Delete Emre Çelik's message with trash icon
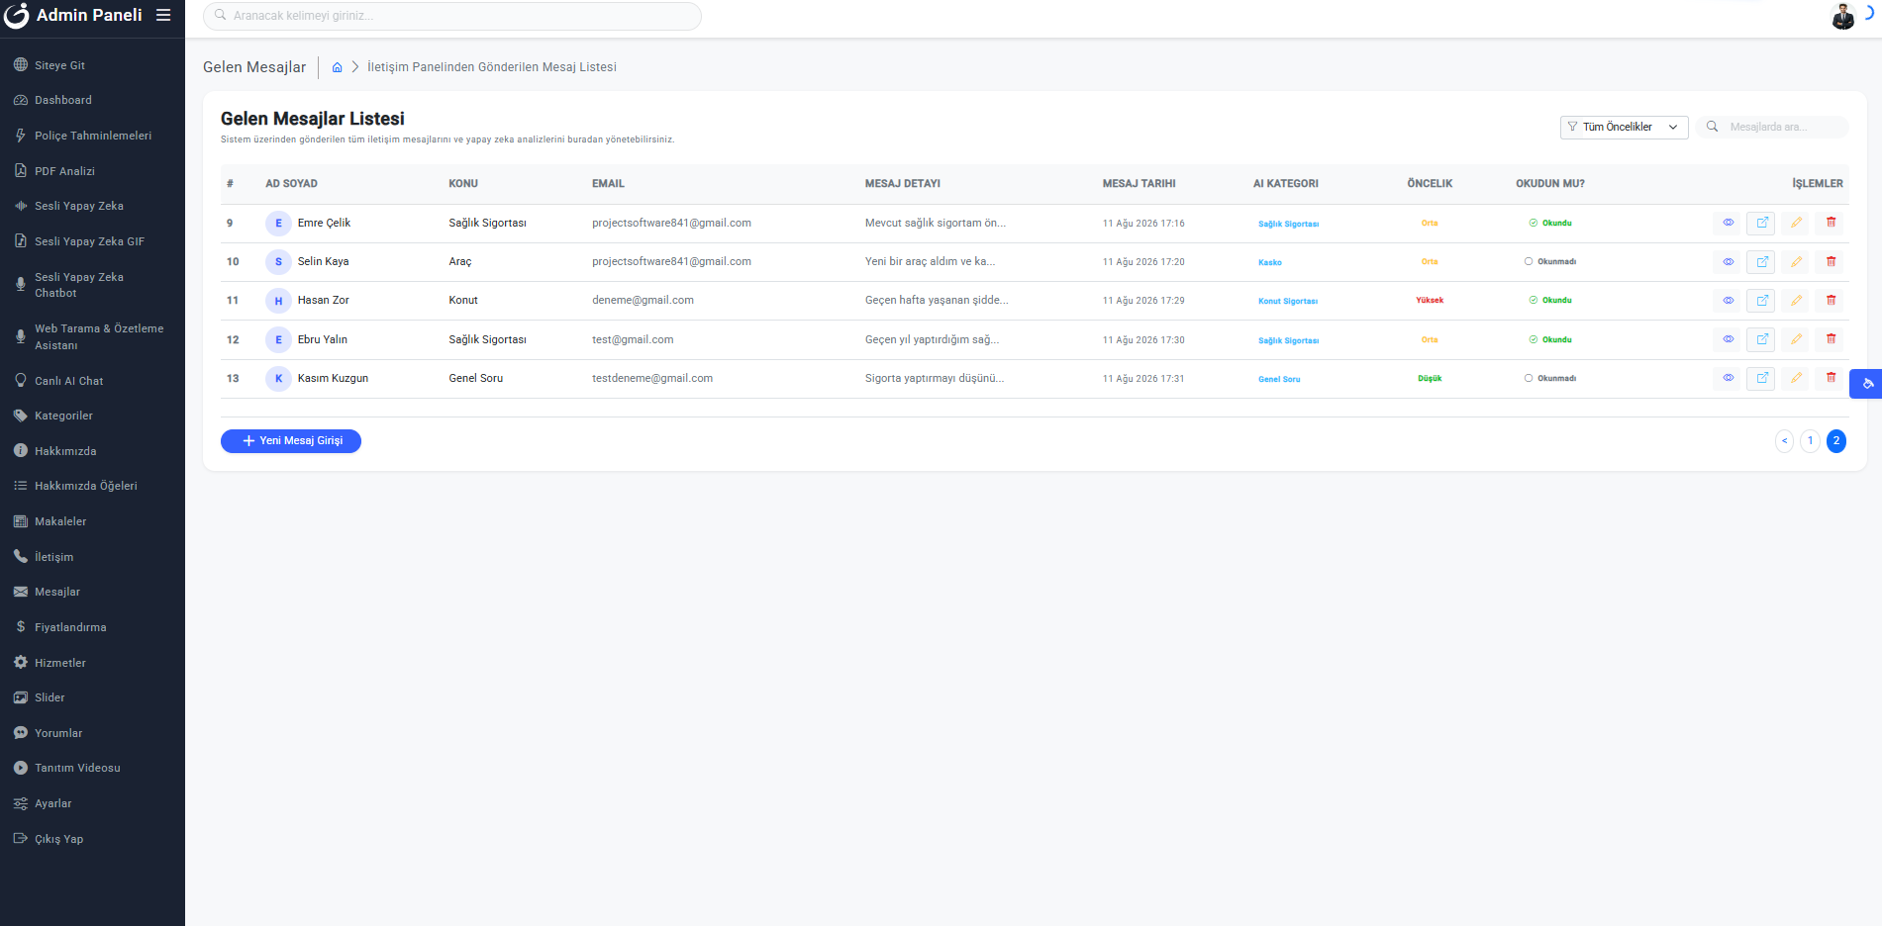Viewport: 1882px width, 926px height. coord(1831,223)
